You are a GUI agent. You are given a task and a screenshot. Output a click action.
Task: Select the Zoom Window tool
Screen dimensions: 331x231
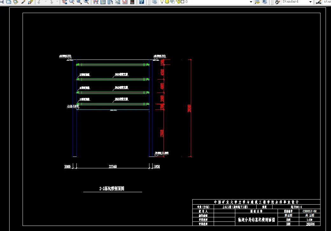(79, 2)
